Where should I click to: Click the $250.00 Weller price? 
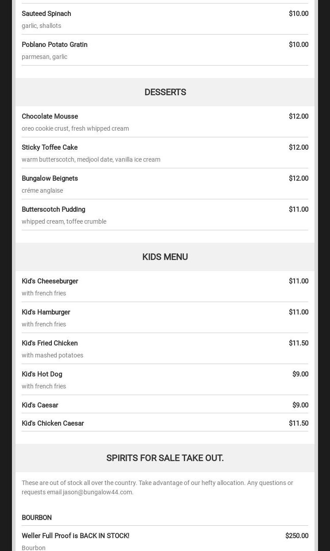point(297,536)
